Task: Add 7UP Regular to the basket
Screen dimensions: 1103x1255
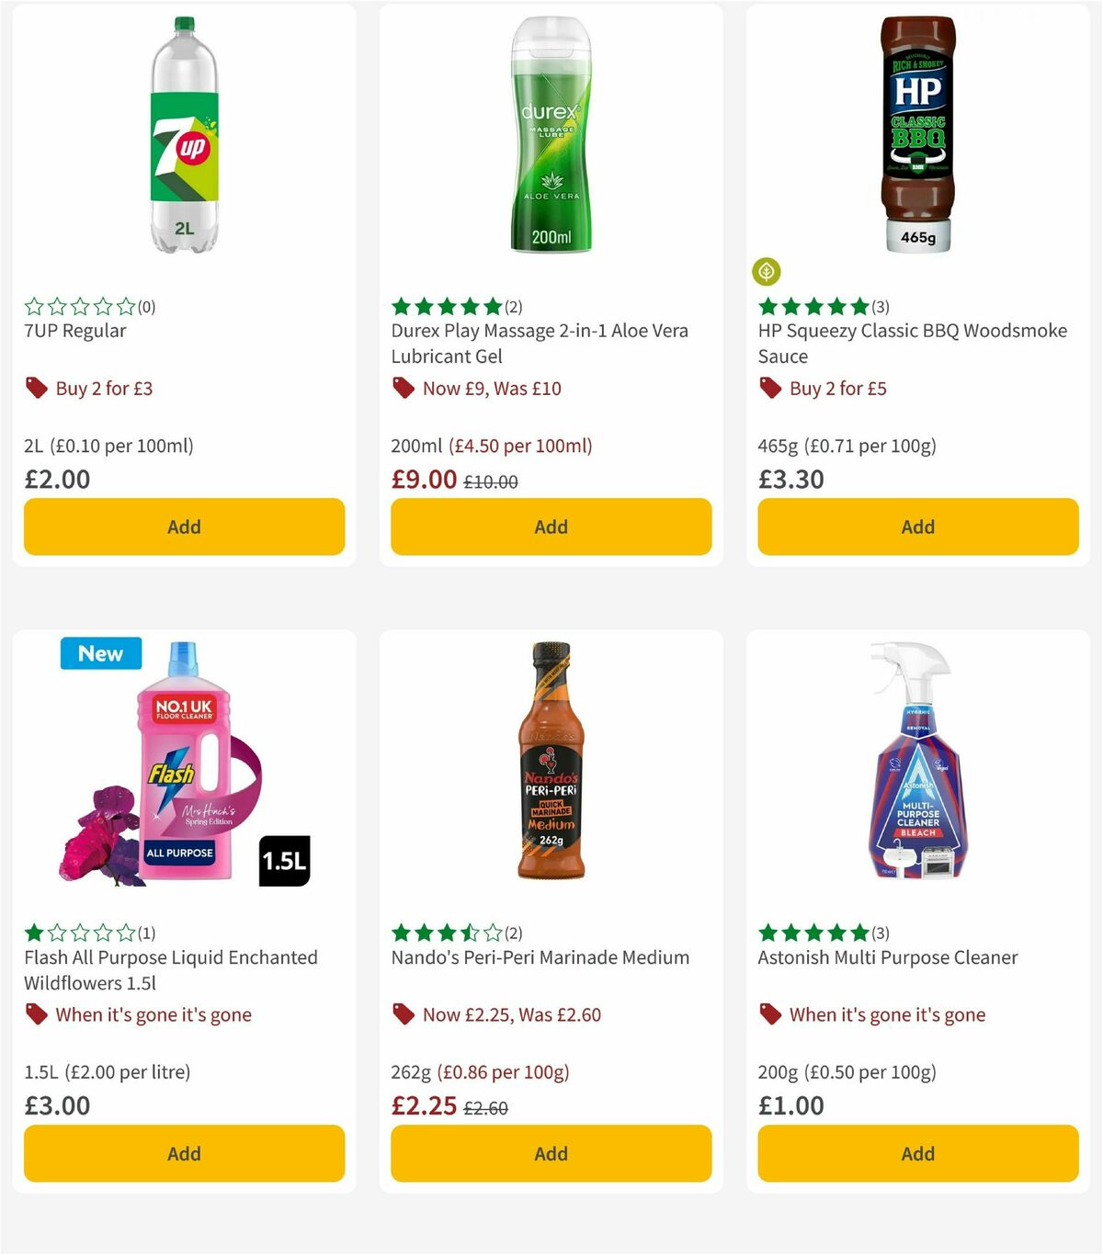Action: [184, 526]
